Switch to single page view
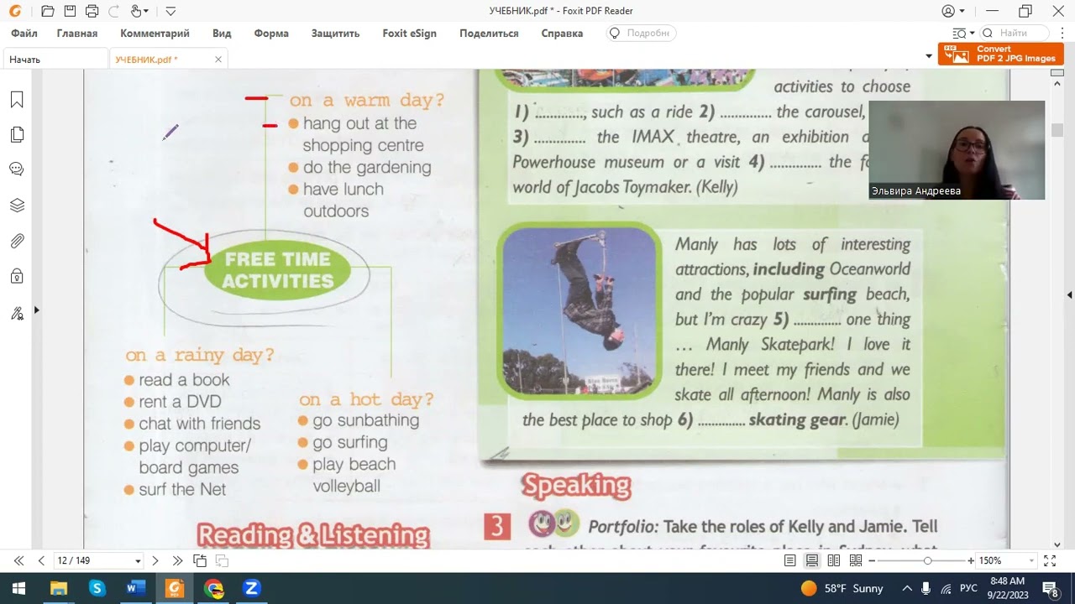 [x=790, y=560]
